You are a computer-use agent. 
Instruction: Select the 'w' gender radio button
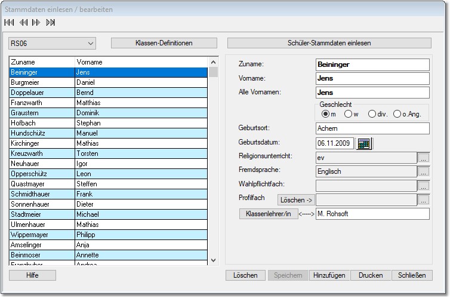(349, 114)
